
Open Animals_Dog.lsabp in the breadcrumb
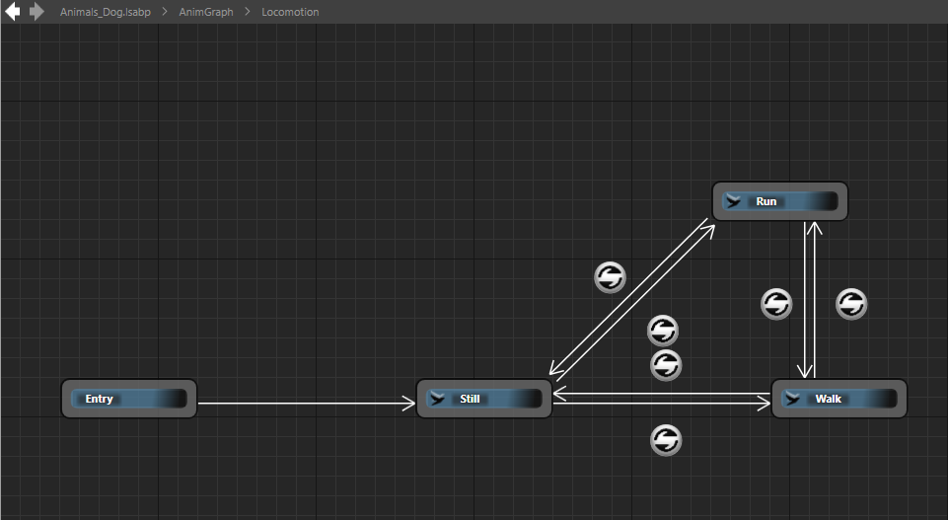pos(106,12)
